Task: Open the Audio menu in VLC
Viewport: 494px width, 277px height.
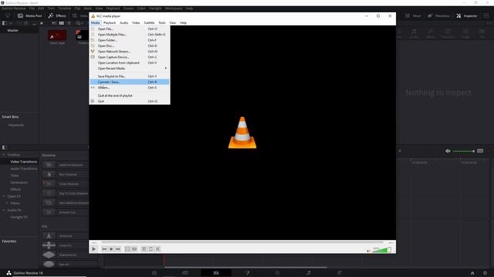Action: point(123,22)
